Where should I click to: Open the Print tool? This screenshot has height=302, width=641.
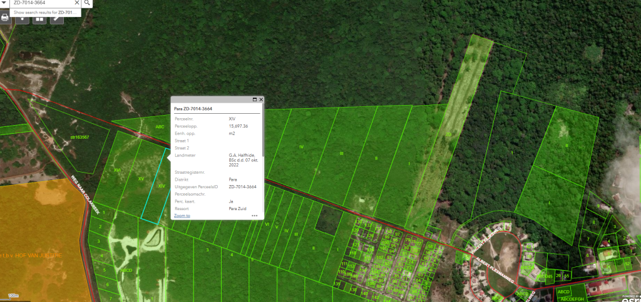(x=5, y=18)
